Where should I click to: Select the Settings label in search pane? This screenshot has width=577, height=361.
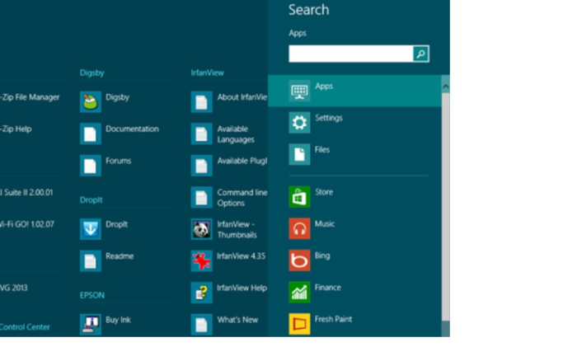[x=329, y=118]
